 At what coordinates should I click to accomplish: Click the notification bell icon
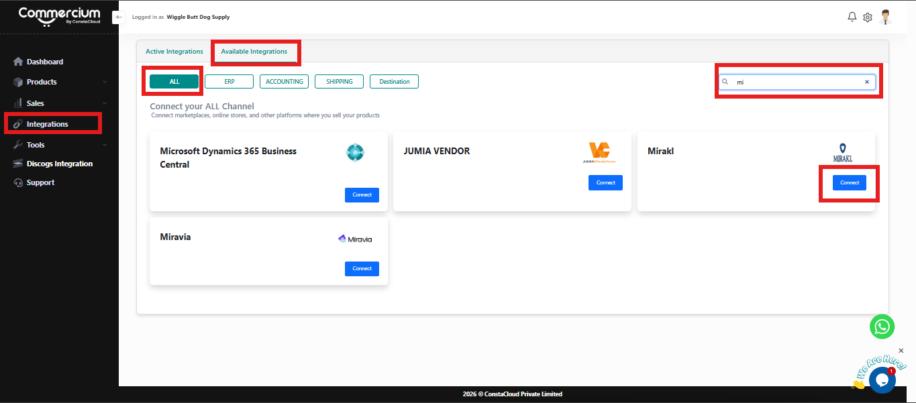pyautogui.click(x=852, y=17)
